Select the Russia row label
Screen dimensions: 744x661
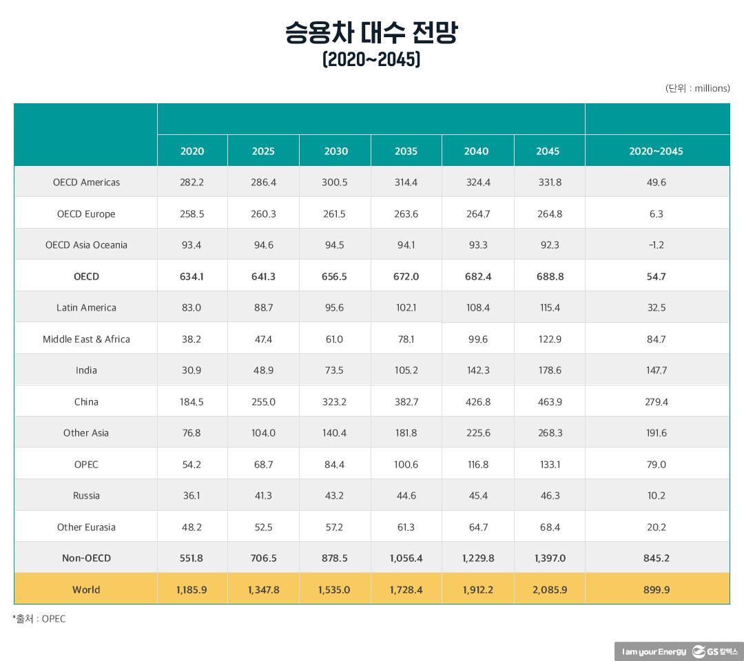(86, 495)
